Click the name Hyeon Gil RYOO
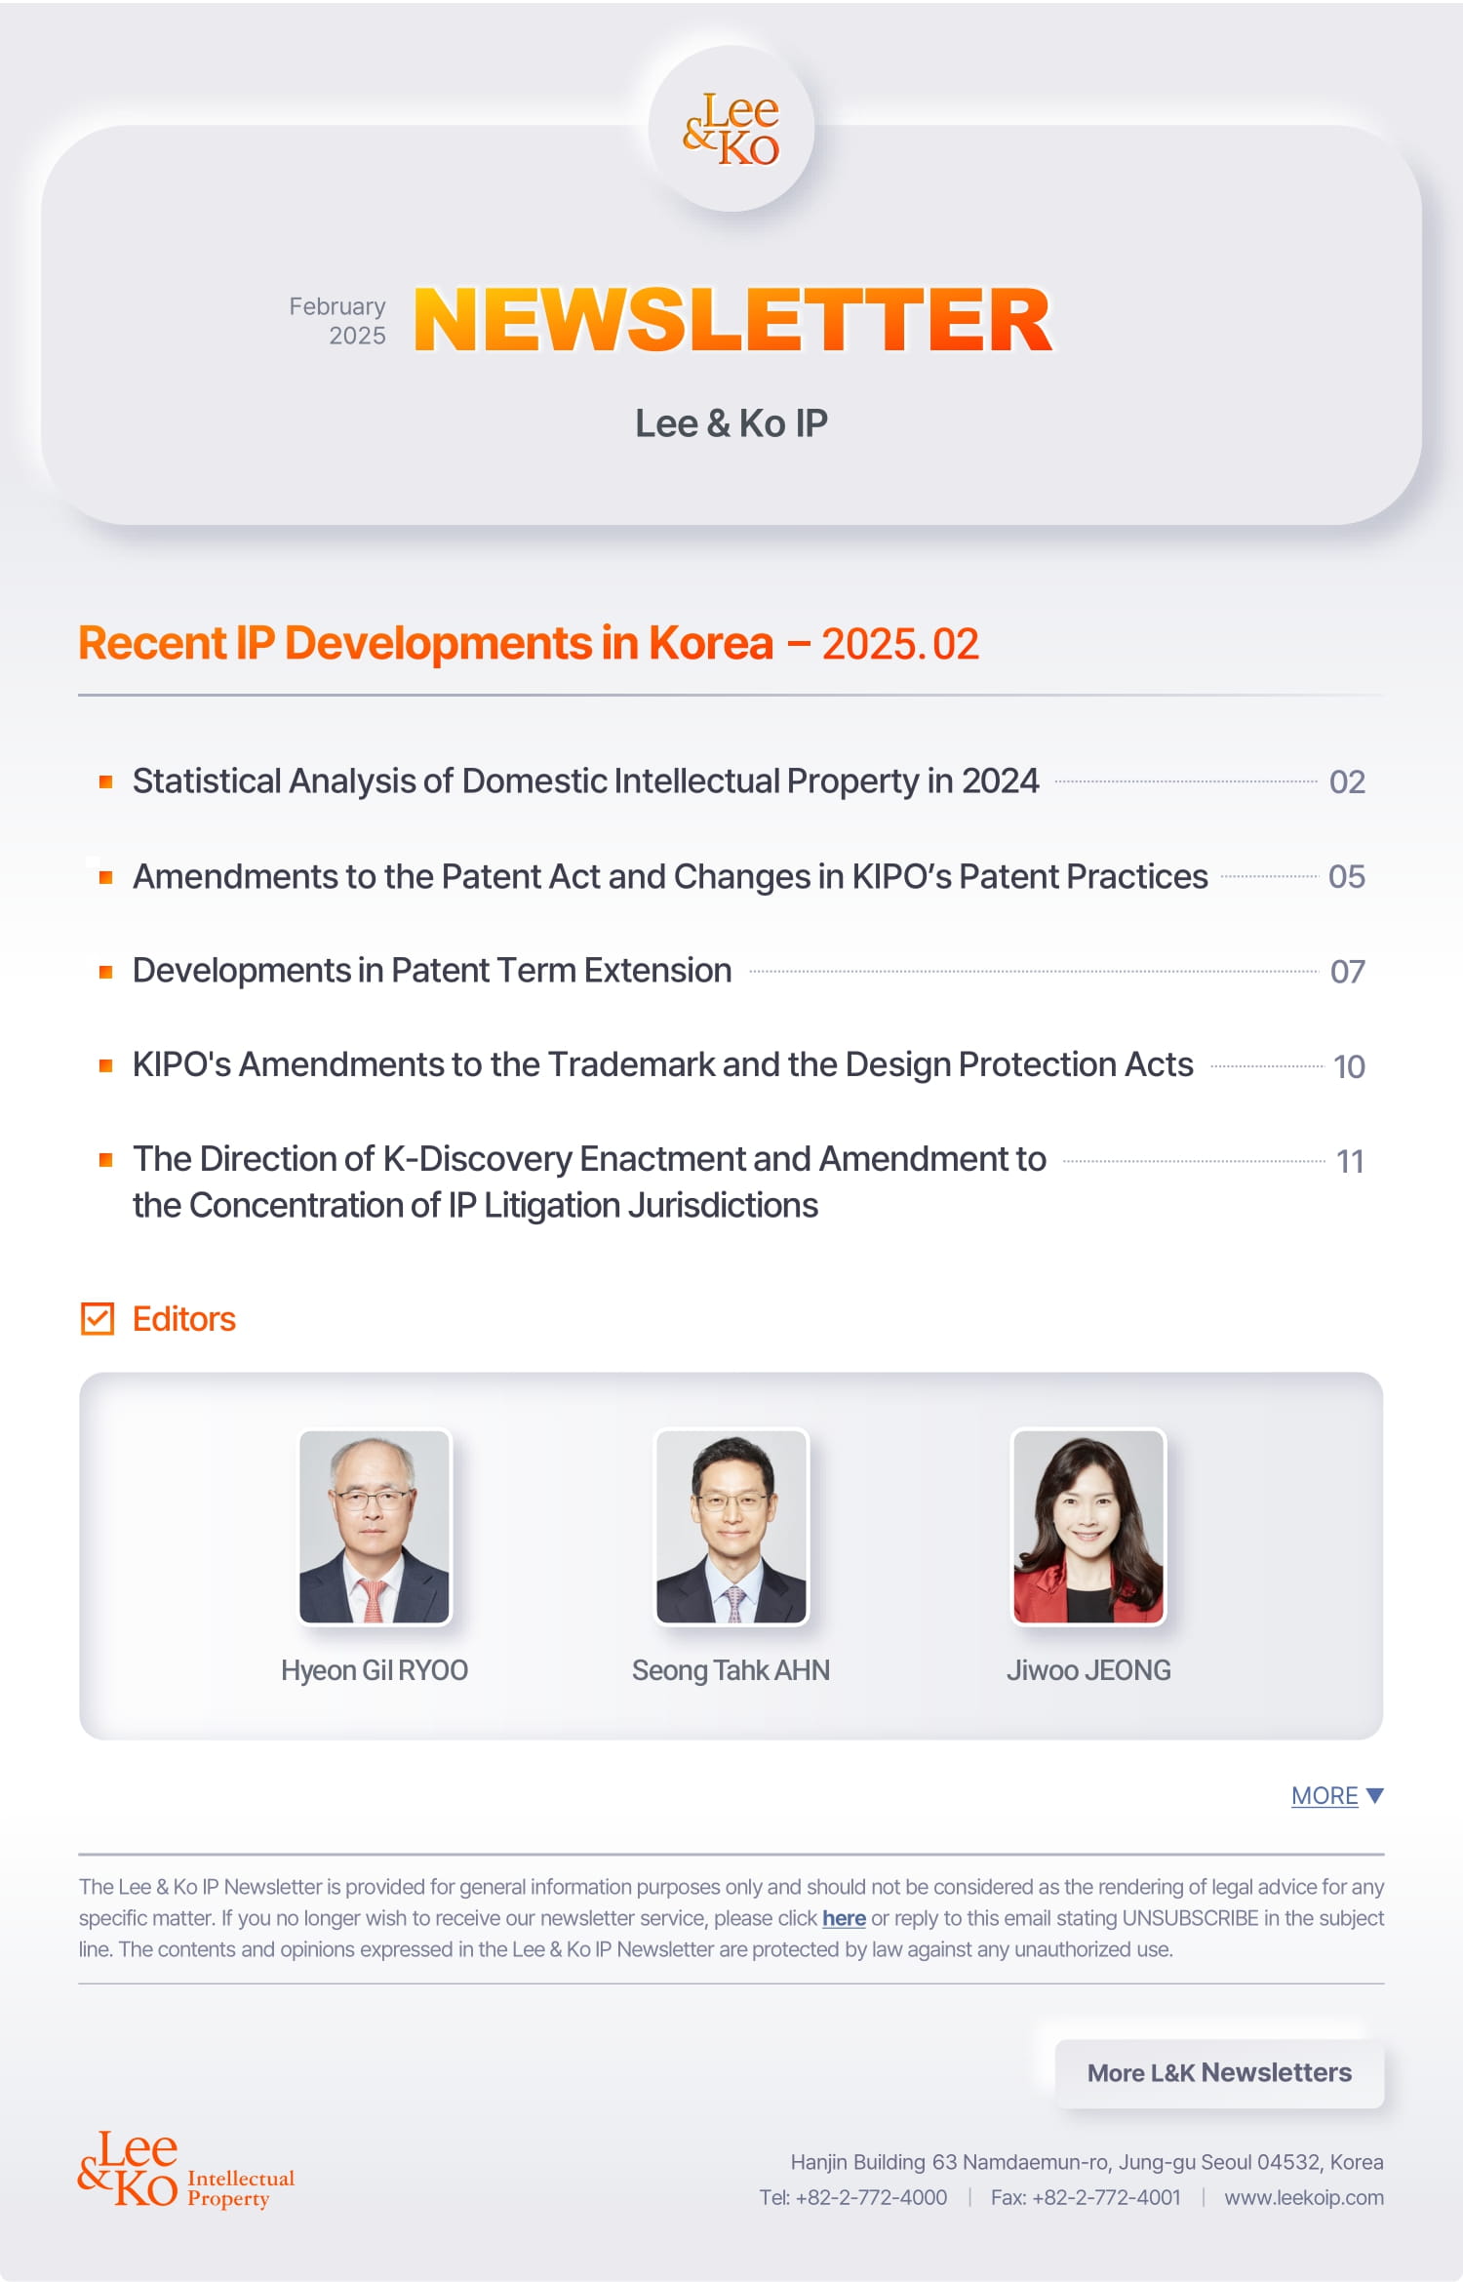The width and height of the screenshot is (1463, 2282). [375, 1670]
